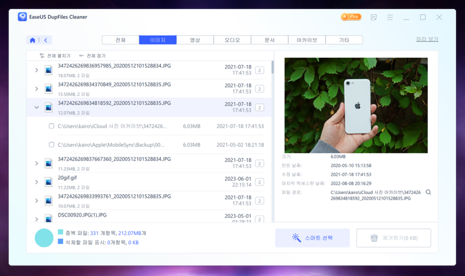This screenshot has width=465, height=276.
Task: Open the hamburger menu icon
Action: tap(390, 17)
